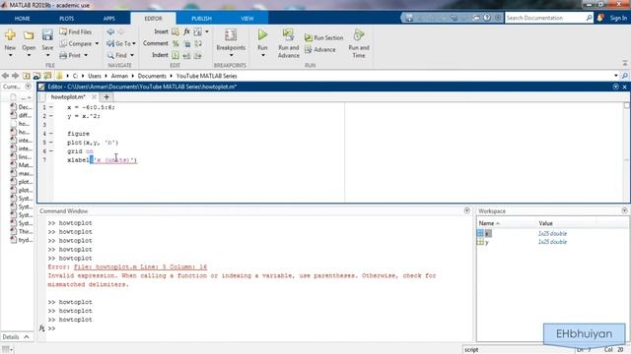
Task: Click the Advance button
Action: coord(319,50)
